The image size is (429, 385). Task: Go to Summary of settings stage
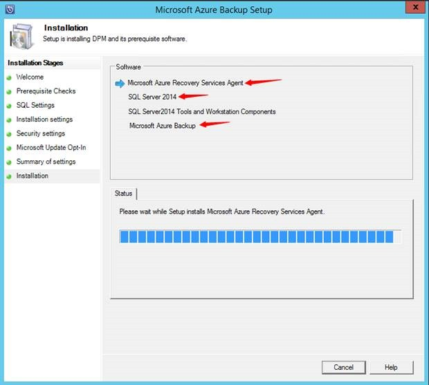pyautogui.click(x=46, y=162)
